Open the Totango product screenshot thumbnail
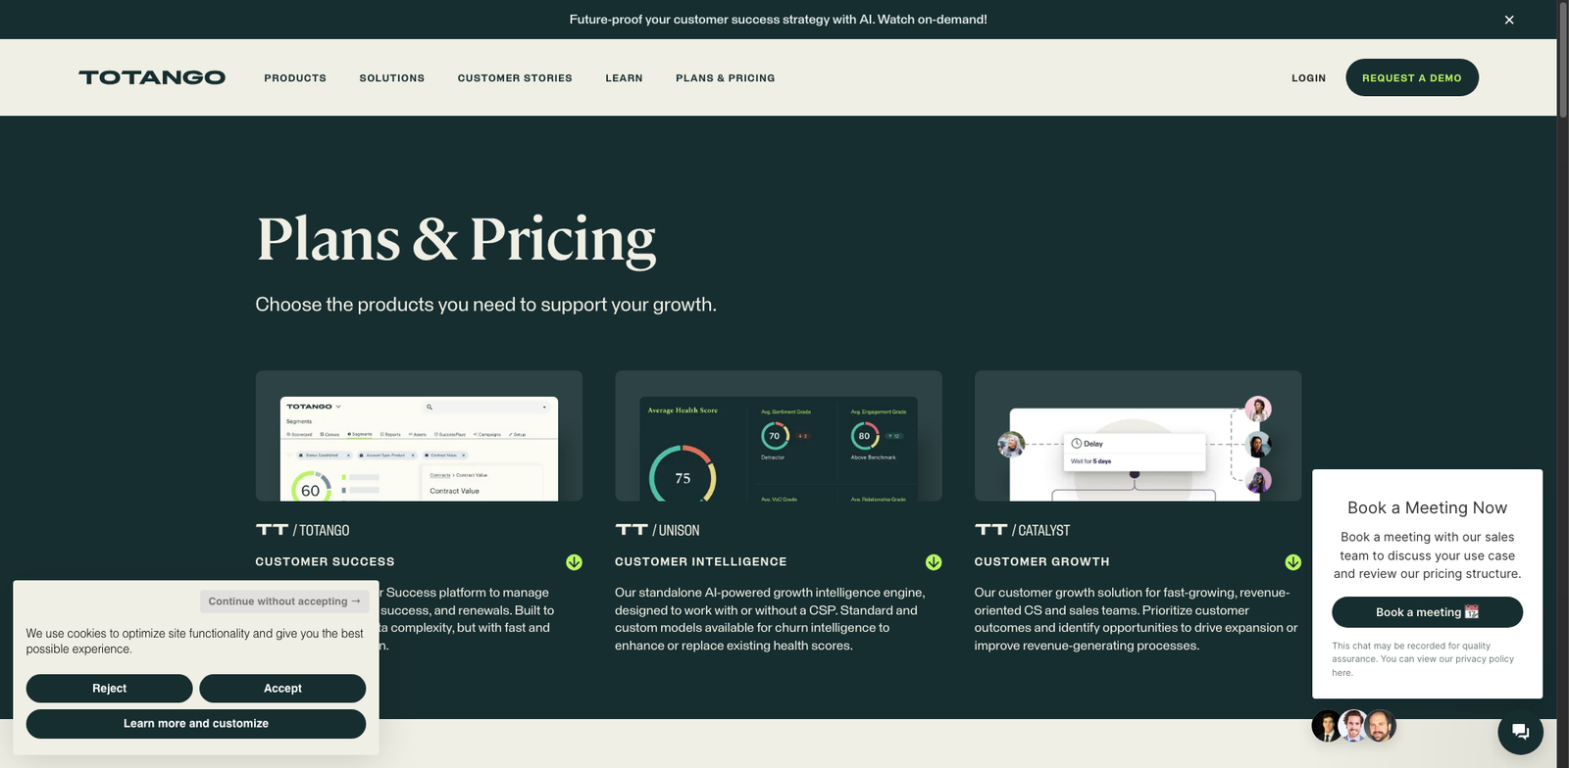Image resolution: width=1569 pixels, height=768 pixels. point(419,436)
